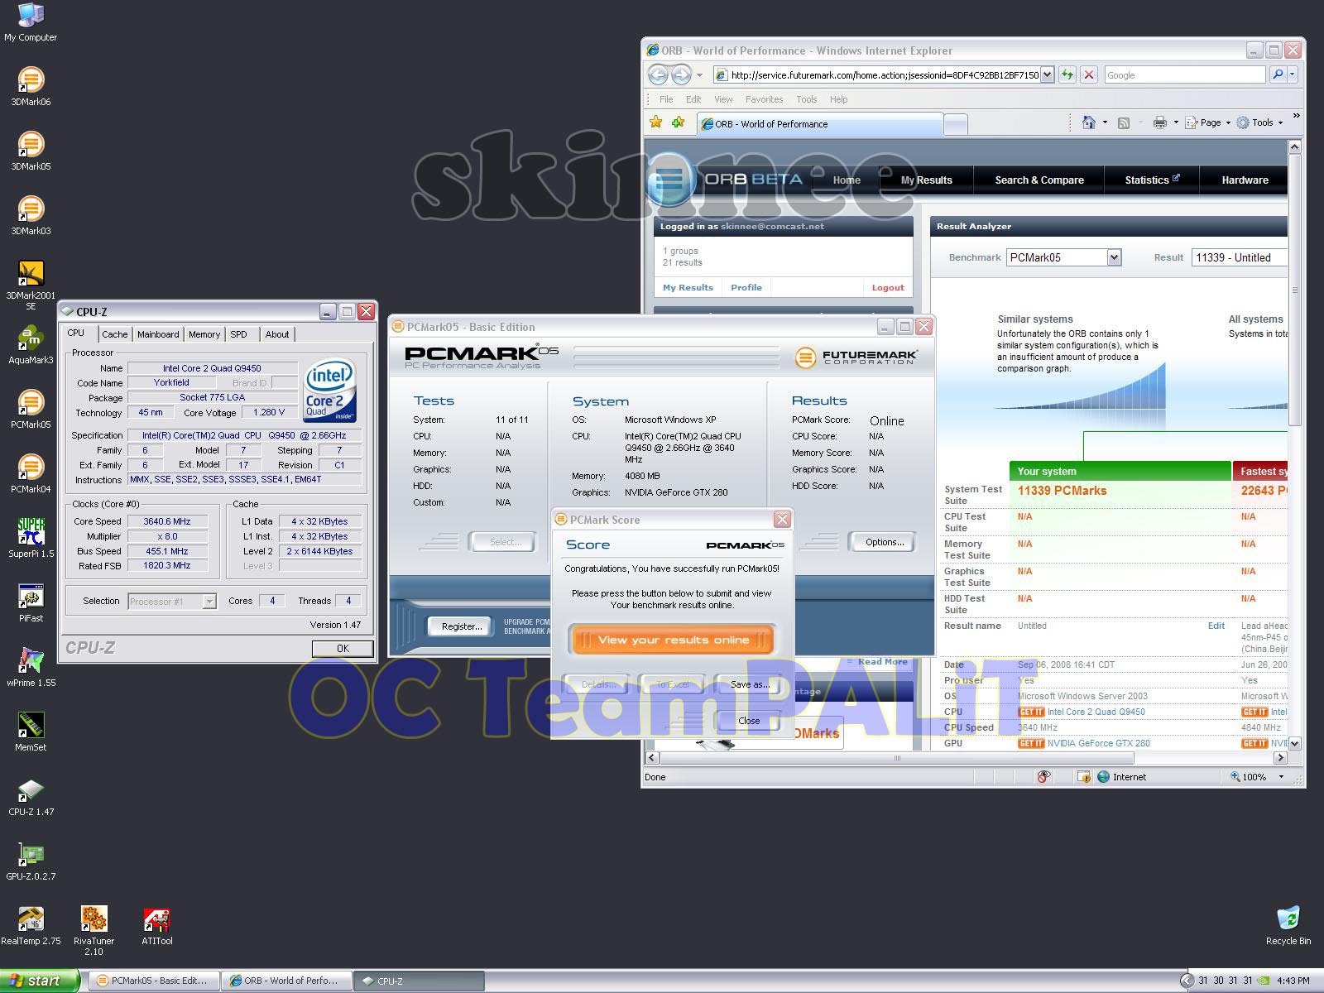The width and height of the screenshot is (1324, 993).
Task: Open the IE File menu
Action: (666, 99)
